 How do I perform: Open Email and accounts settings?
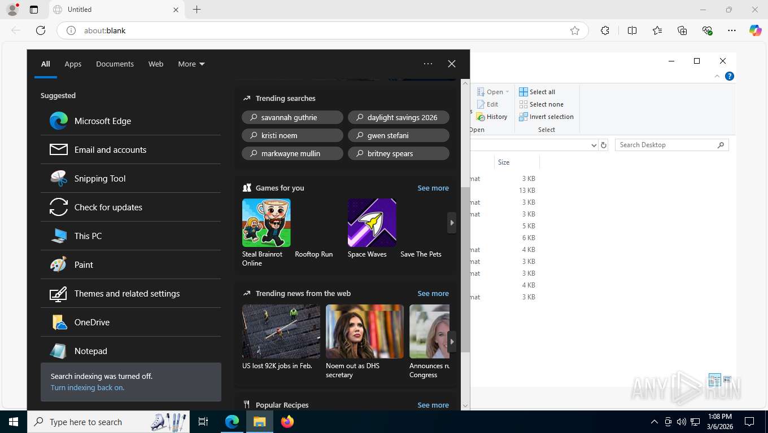pyautogui.click(x=130, y=149)
